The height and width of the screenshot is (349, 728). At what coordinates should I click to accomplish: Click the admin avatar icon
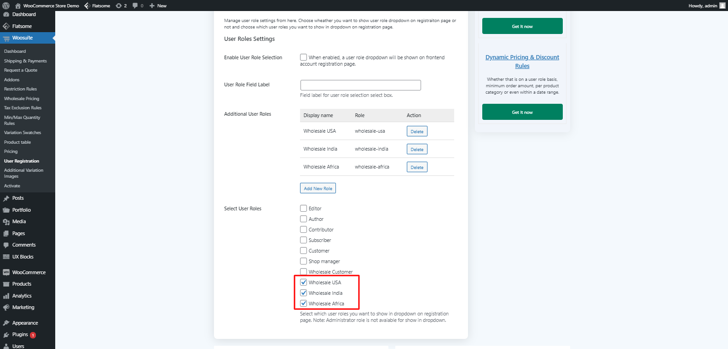(722, 6)
